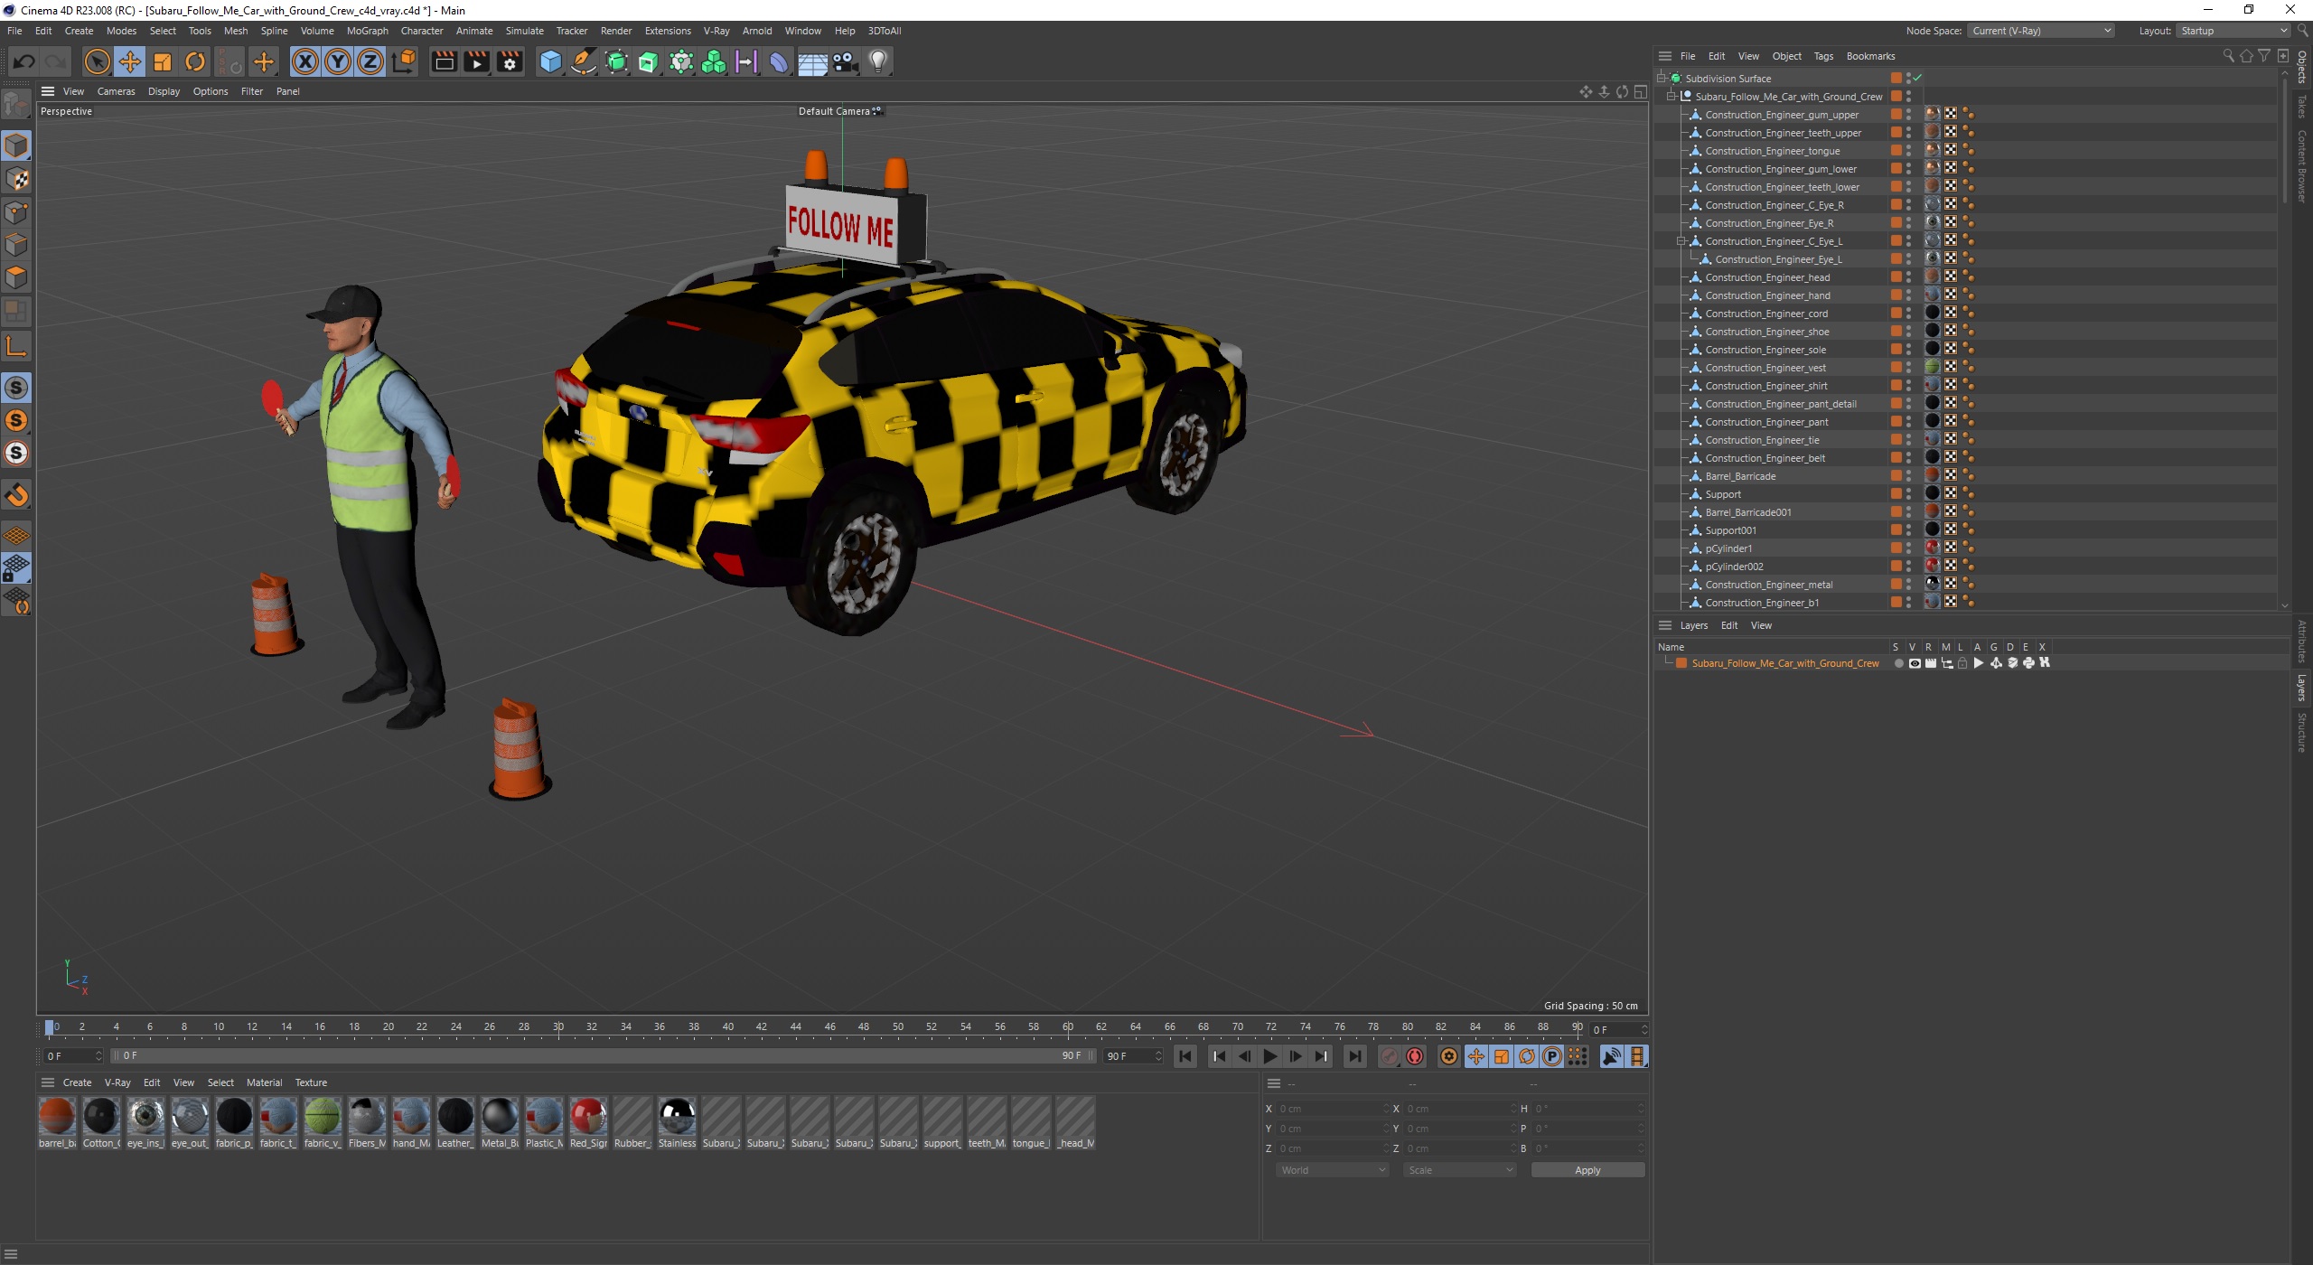Open Edit Render Settings icon
2313x1265 pixels.
tap(510, 61)
